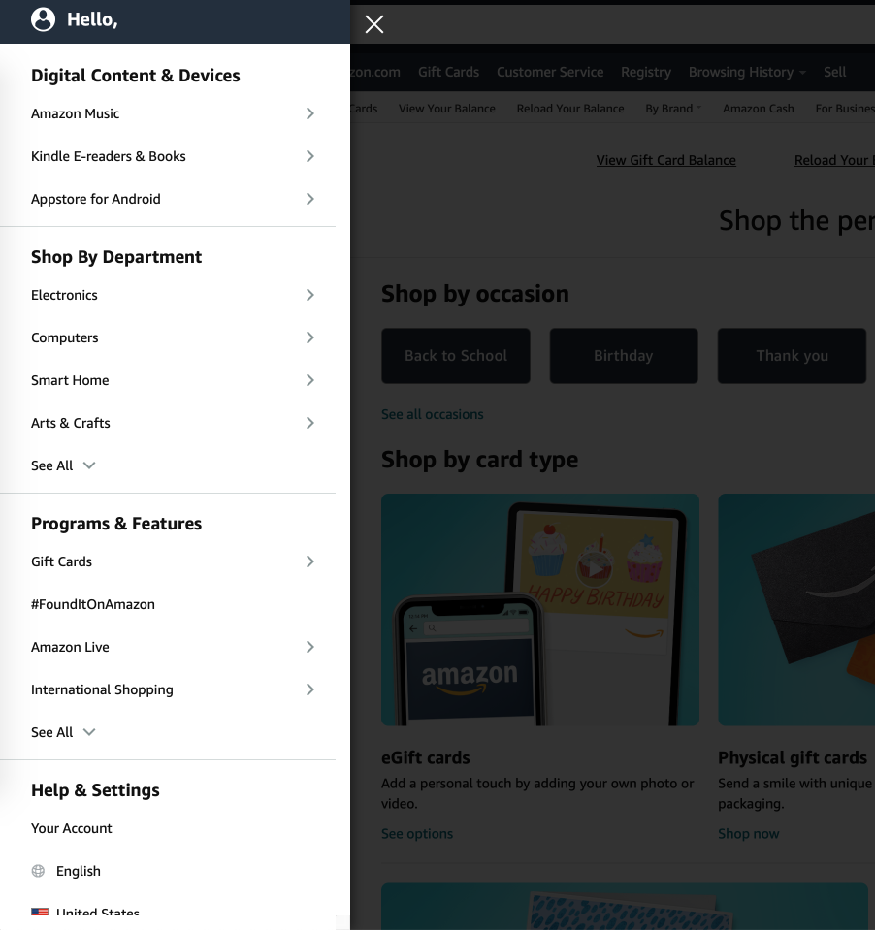Click the chevron arrow beside Amazon Live

[x=309, y=647]
